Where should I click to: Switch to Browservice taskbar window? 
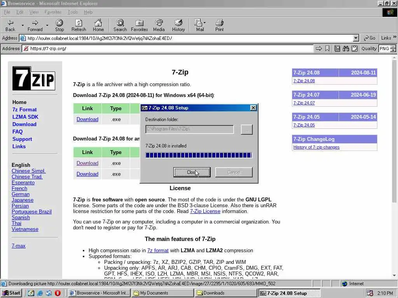click(x=99, y=293)
